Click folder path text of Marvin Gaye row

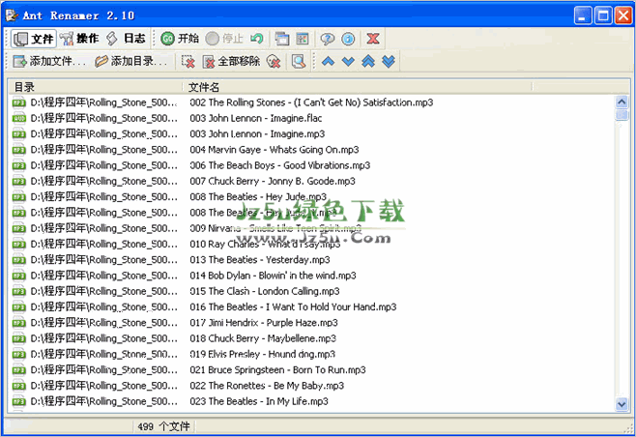pyautogui.click(x=104, y=150)
